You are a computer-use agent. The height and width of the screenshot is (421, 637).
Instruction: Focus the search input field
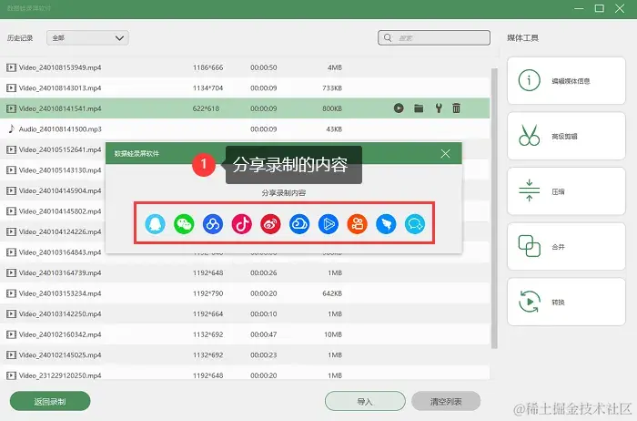point(434,38)
